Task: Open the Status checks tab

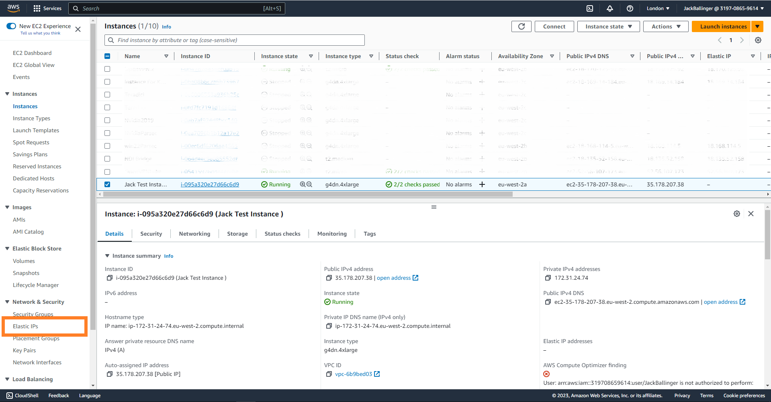Action: click(x=282, y=234)
